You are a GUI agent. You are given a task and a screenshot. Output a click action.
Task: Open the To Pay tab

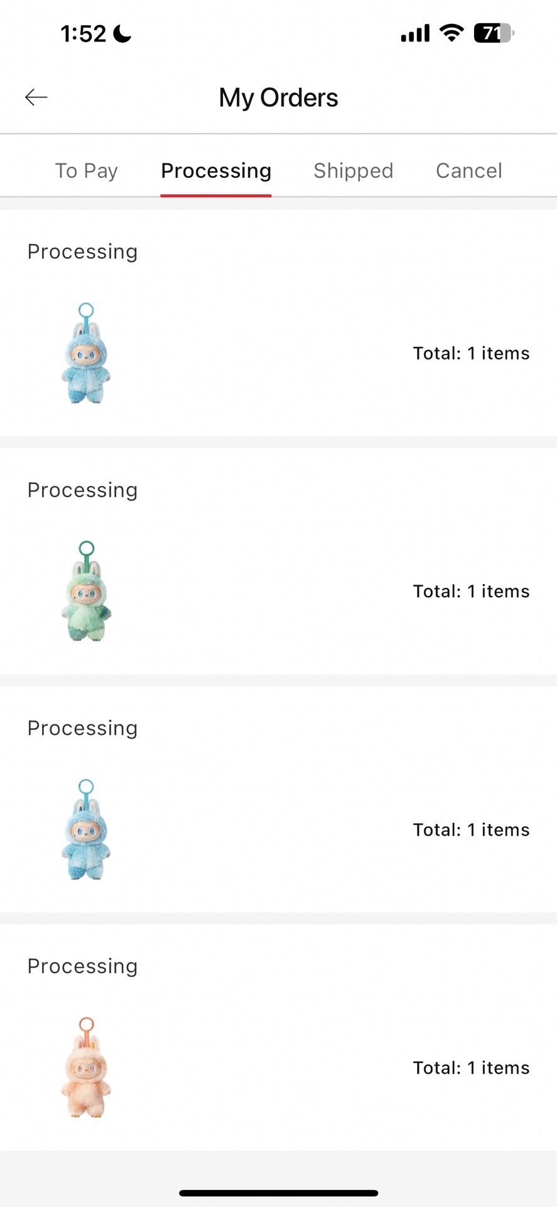pyautogui.click(x=87, y=171)
